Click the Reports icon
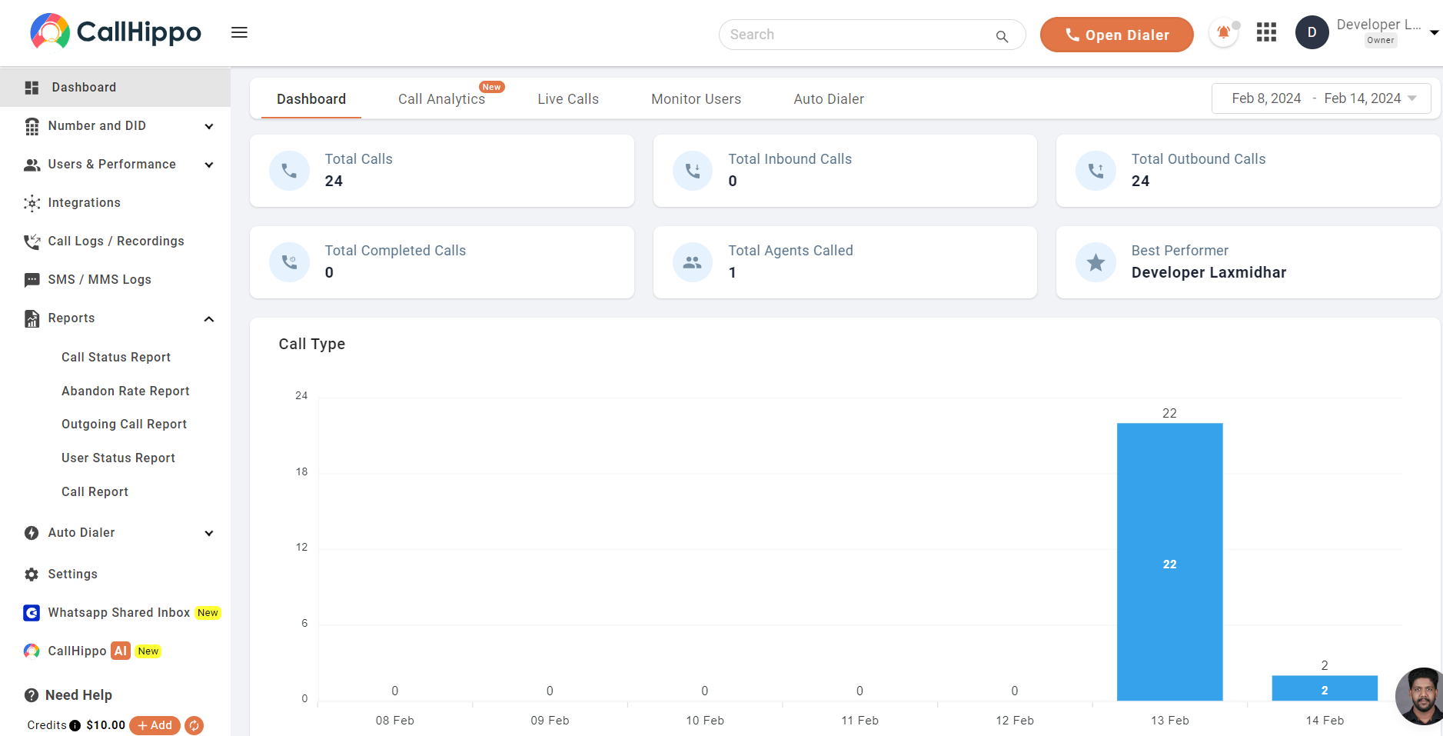Screen dimensions: 1443x736 point(32,318)
